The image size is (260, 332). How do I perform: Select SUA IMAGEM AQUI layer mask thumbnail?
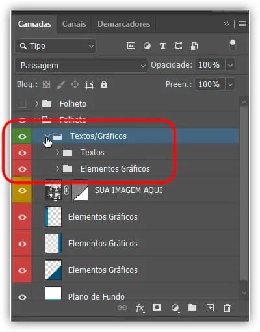tap(80, 190)
